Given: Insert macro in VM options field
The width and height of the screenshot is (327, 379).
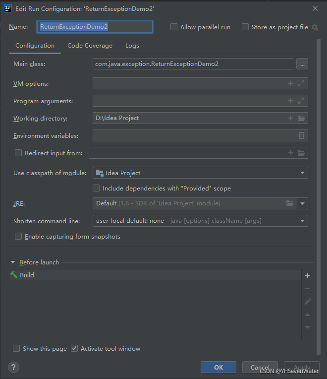Looking at the screenshot, I should (x=291, y=83).
